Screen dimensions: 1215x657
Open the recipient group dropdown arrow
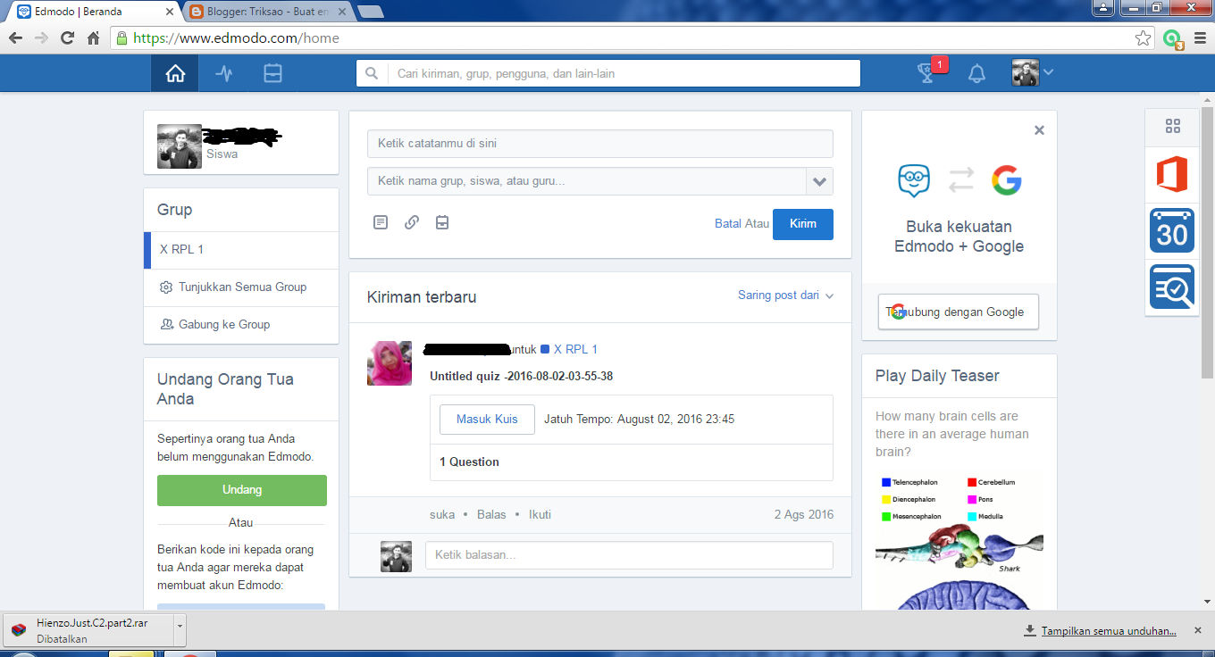819,182
